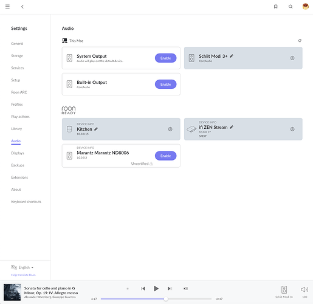Go back using the back arrow
Image resolution: width=313 pixels, height=304 pixels.
click(22, 7)
